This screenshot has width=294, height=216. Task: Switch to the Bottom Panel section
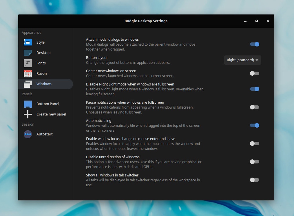pyautogui.click(x=48, y=104)
